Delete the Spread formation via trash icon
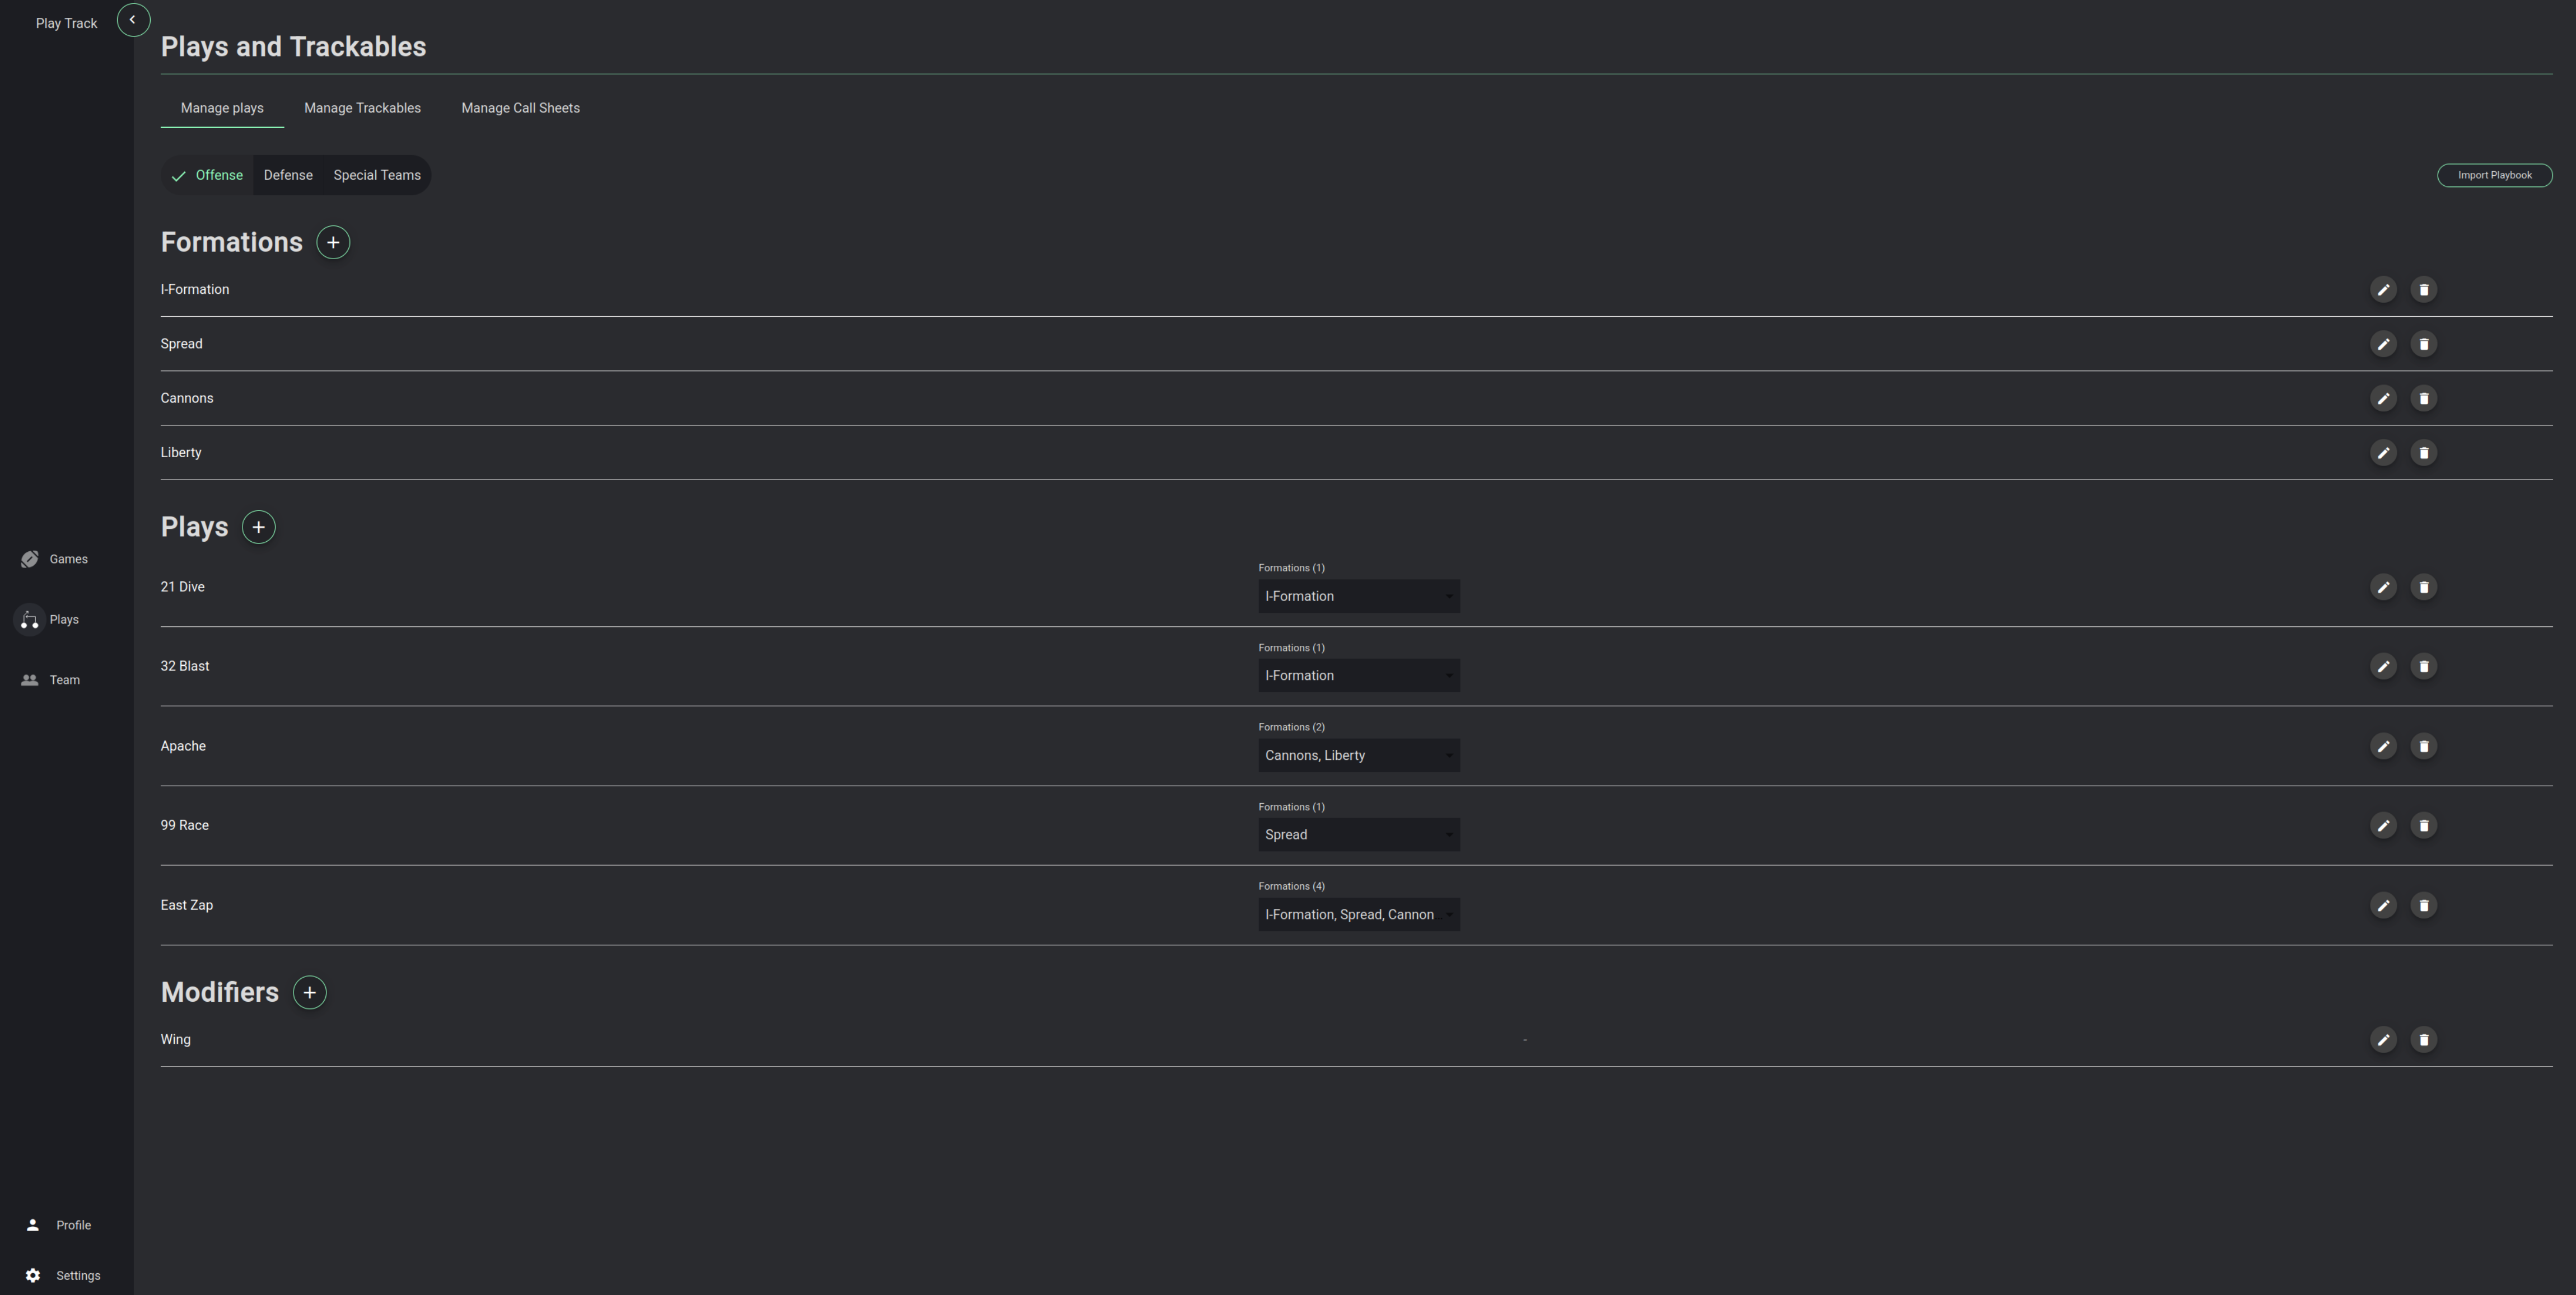The image size is (2576, 1295). coord(2423,344)
